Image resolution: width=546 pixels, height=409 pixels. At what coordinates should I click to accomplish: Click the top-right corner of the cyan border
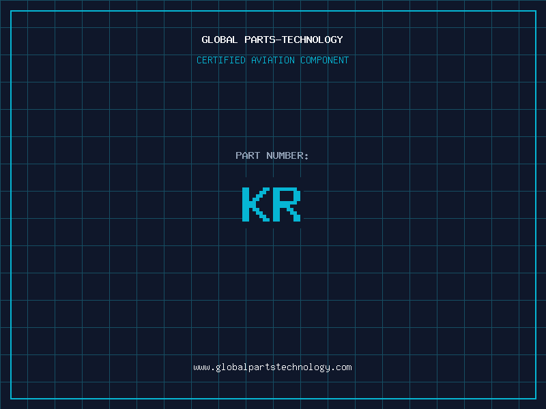click(536, 10)
